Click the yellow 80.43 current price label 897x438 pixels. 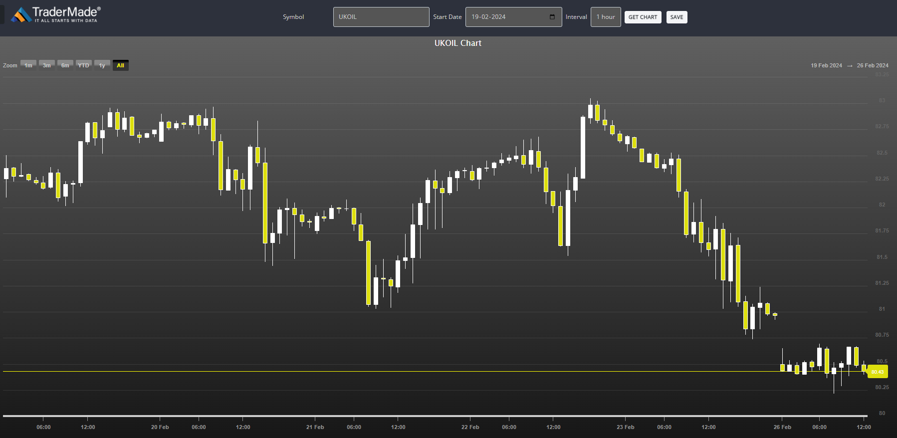pyautogui.click(x=878, y=372)
